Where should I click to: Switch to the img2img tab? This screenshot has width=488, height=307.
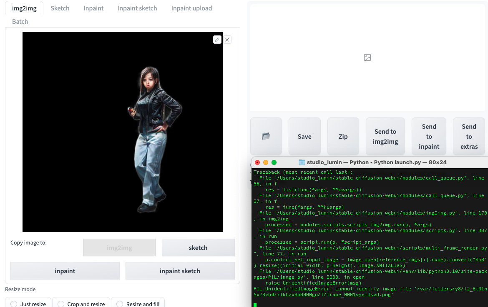tap(24, 8)
